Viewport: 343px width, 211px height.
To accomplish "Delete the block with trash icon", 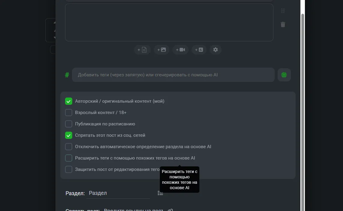I will click(283, 25).
